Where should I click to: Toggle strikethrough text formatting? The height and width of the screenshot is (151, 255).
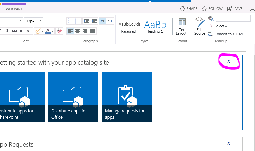(x=14, y=31)
